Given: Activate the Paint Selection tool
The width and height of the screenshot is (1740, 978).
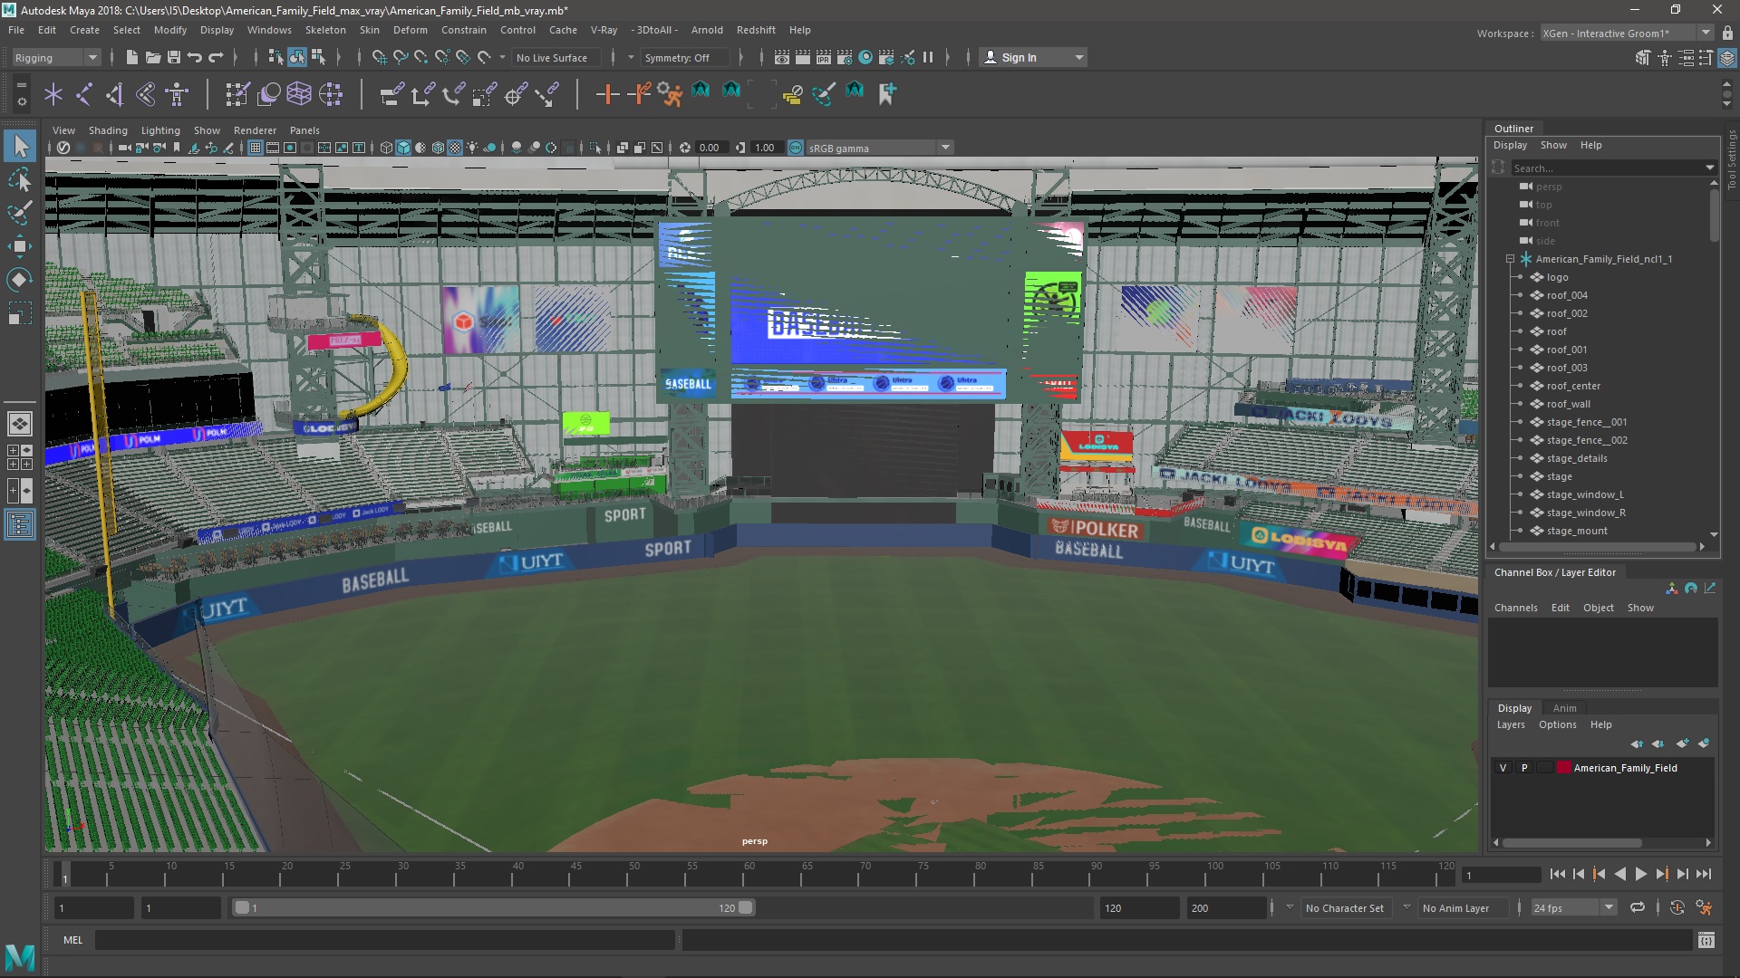Looking at the screenshot, I should (20, 213).
